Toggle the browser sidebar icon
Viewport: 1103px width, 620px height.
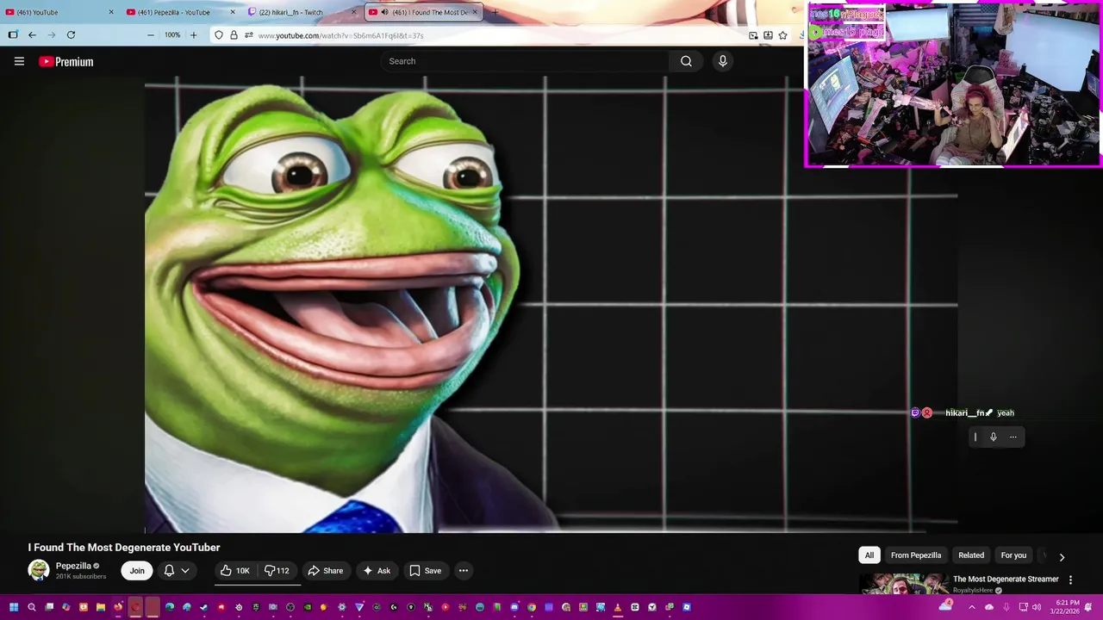coord(12,35)
